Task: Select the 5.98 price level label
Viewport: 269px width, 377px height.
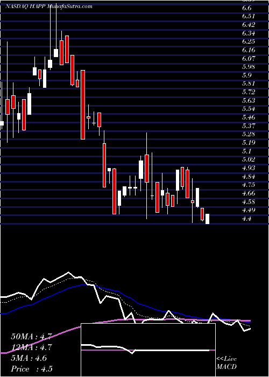Action: point(249,67)
